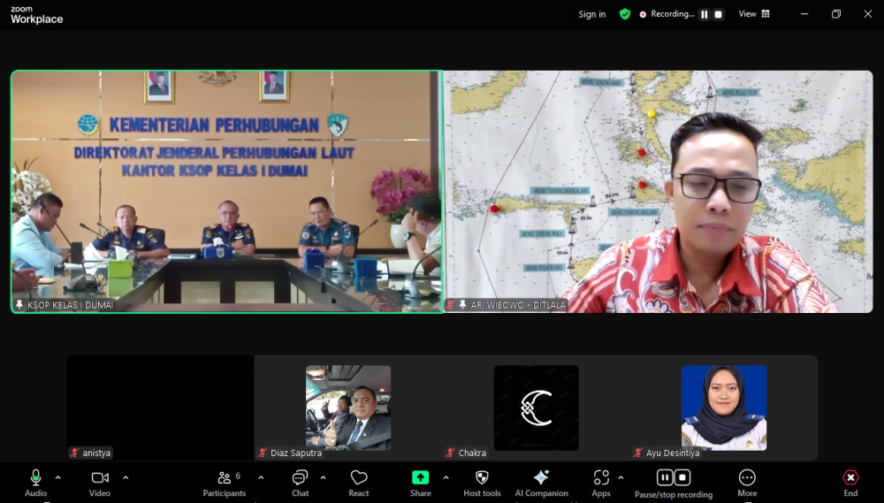
Task: Minimize the Zoom window
Action: pos(804,14)
